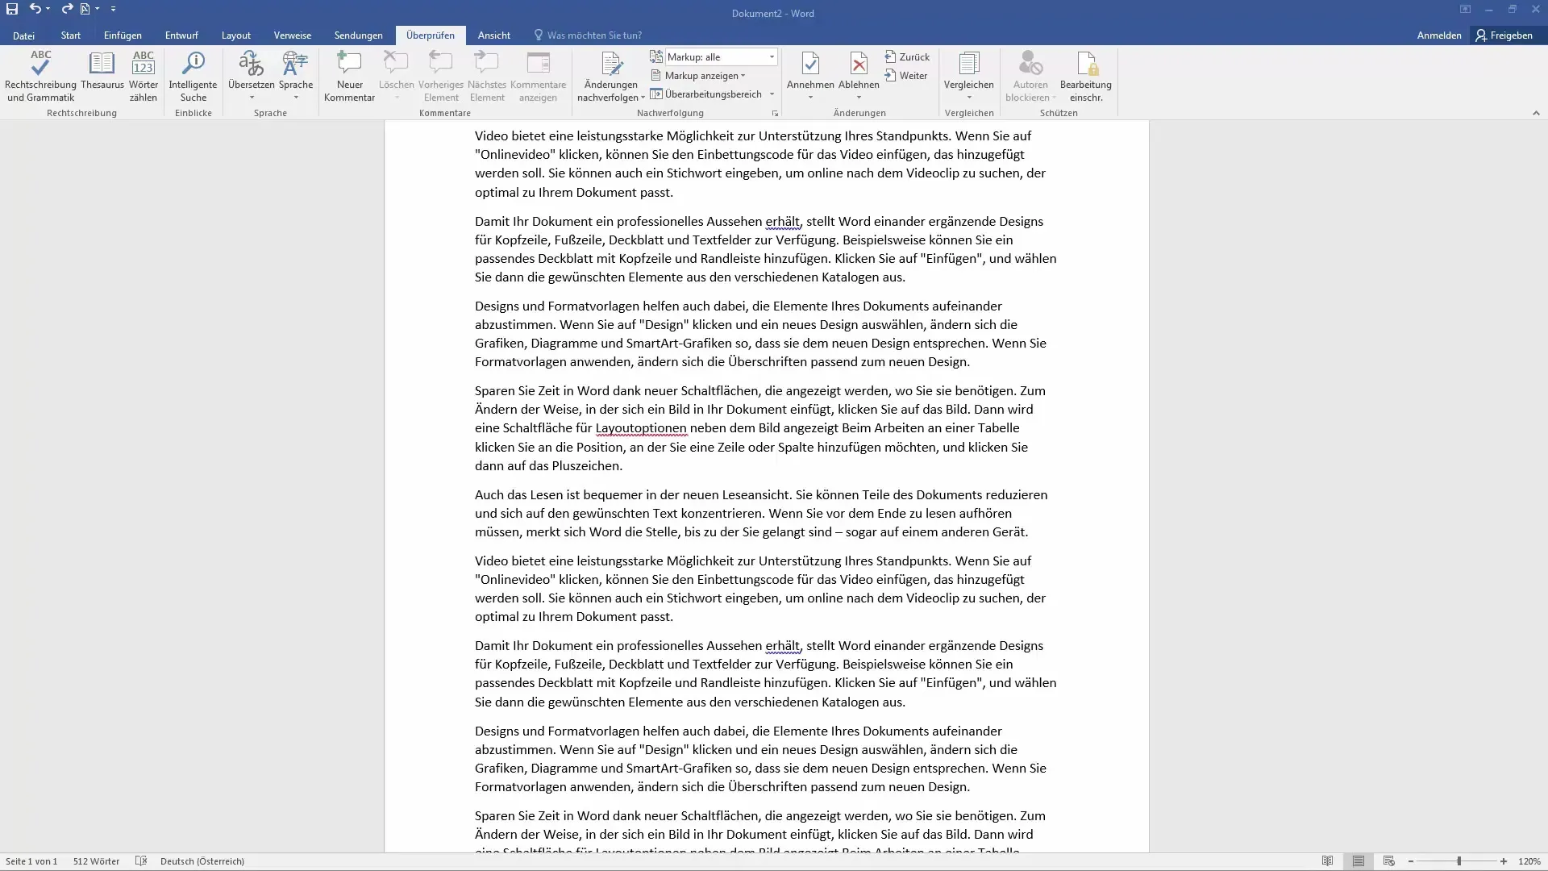The image size is (1548, 871).
Task: Click Bearbeitung einschränken icon
Action: (x=1086, y=64)
